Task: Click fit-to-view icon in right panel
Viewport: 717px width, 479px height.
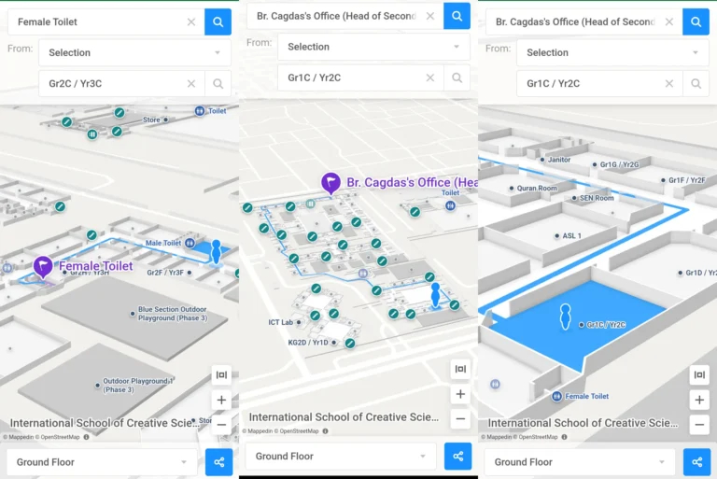Action: pyautogui.click(x=699, y=374)
